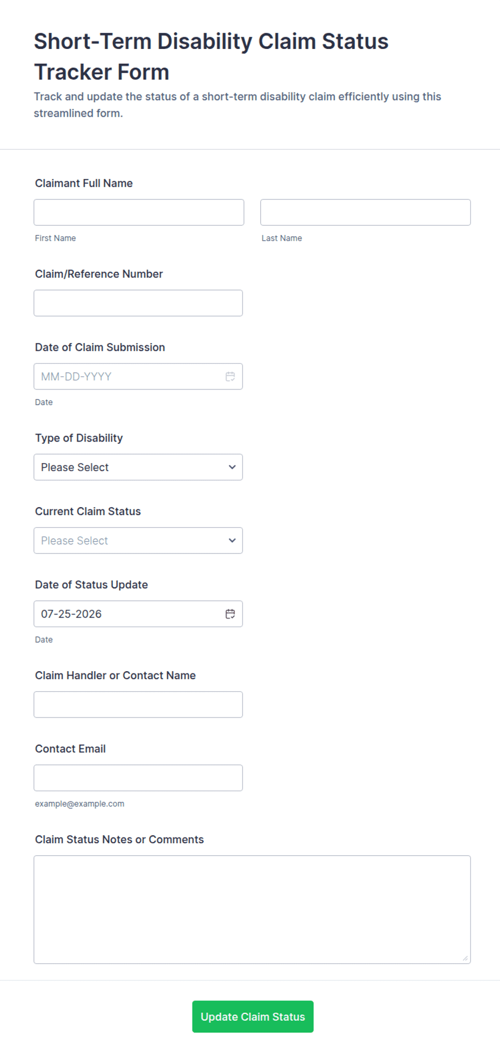This screenshot has width=500, height=1059.
Task: Click the Claim Status Notes or Comments textarea
Action: [x=252, y=909]
